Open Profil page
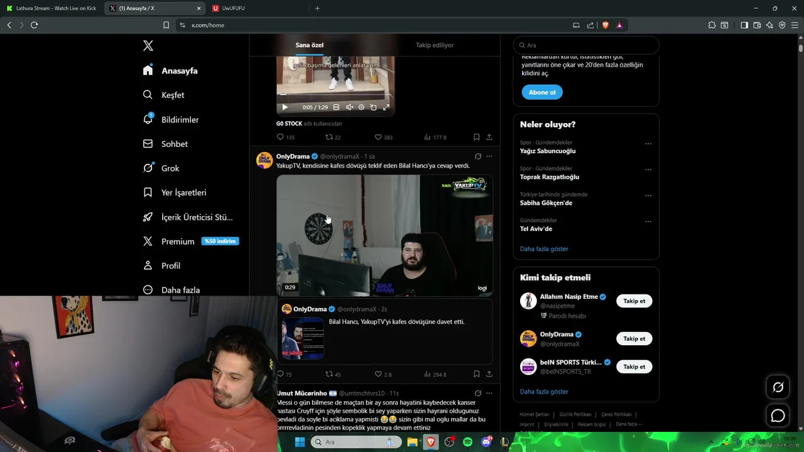This screenshot has height=452, width=804. pyautogui.click(x=161, y=266)
